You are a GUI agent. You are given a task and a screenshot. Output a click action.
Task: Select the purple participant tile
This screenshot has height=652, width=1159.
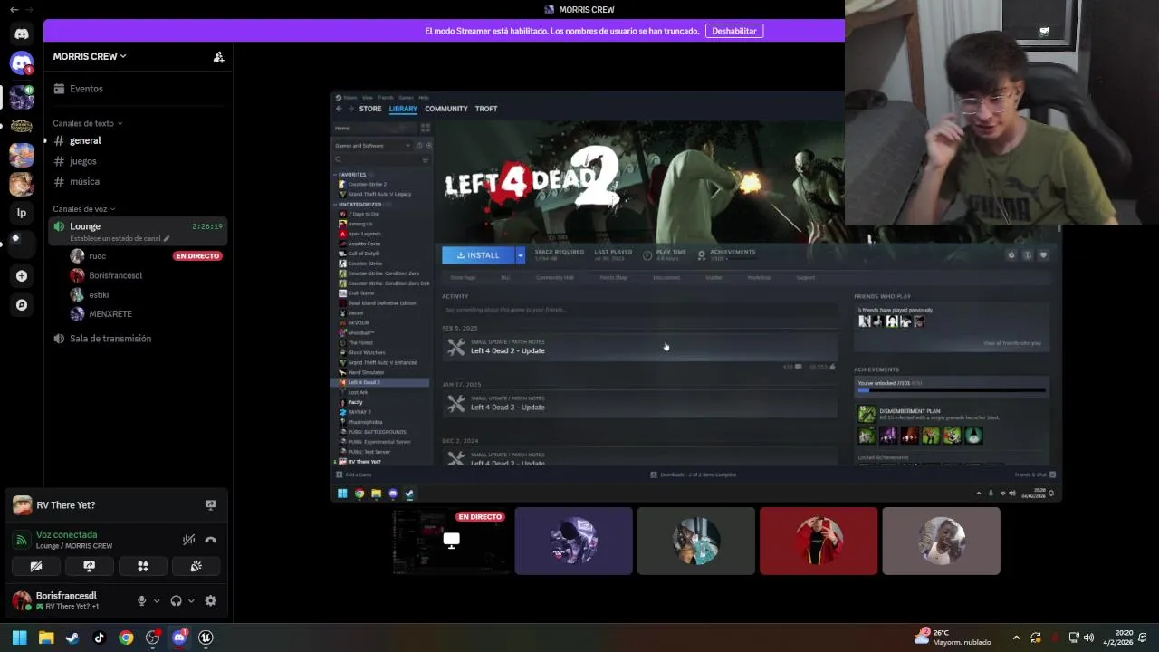[x=574, y=541]
